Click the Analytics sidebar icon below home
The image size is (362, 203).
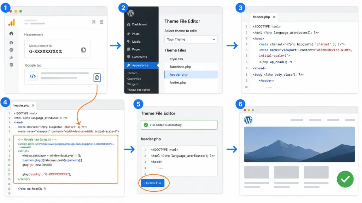click(x=11, y=43)
